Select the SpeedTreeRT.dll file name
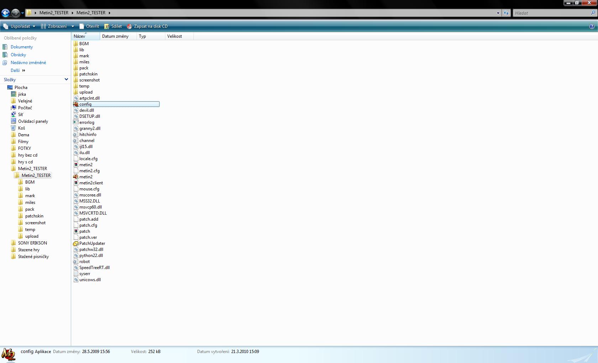Screen dimensions: 598x363 pos(95,268)
